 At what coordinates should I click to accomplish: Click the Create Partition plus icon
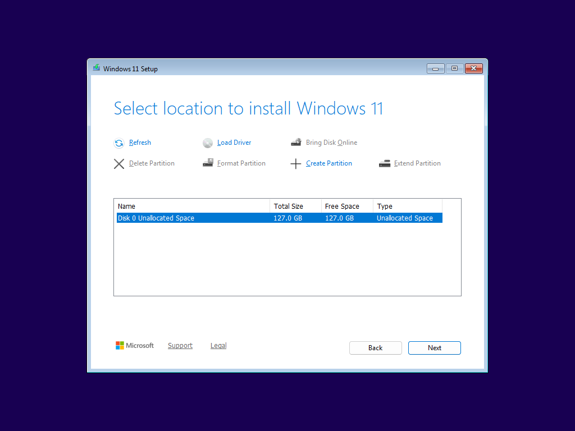295,163
